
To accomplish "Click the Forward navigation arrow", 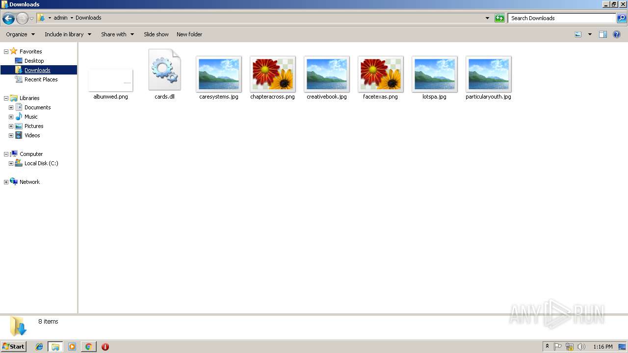I will (22, 19).
